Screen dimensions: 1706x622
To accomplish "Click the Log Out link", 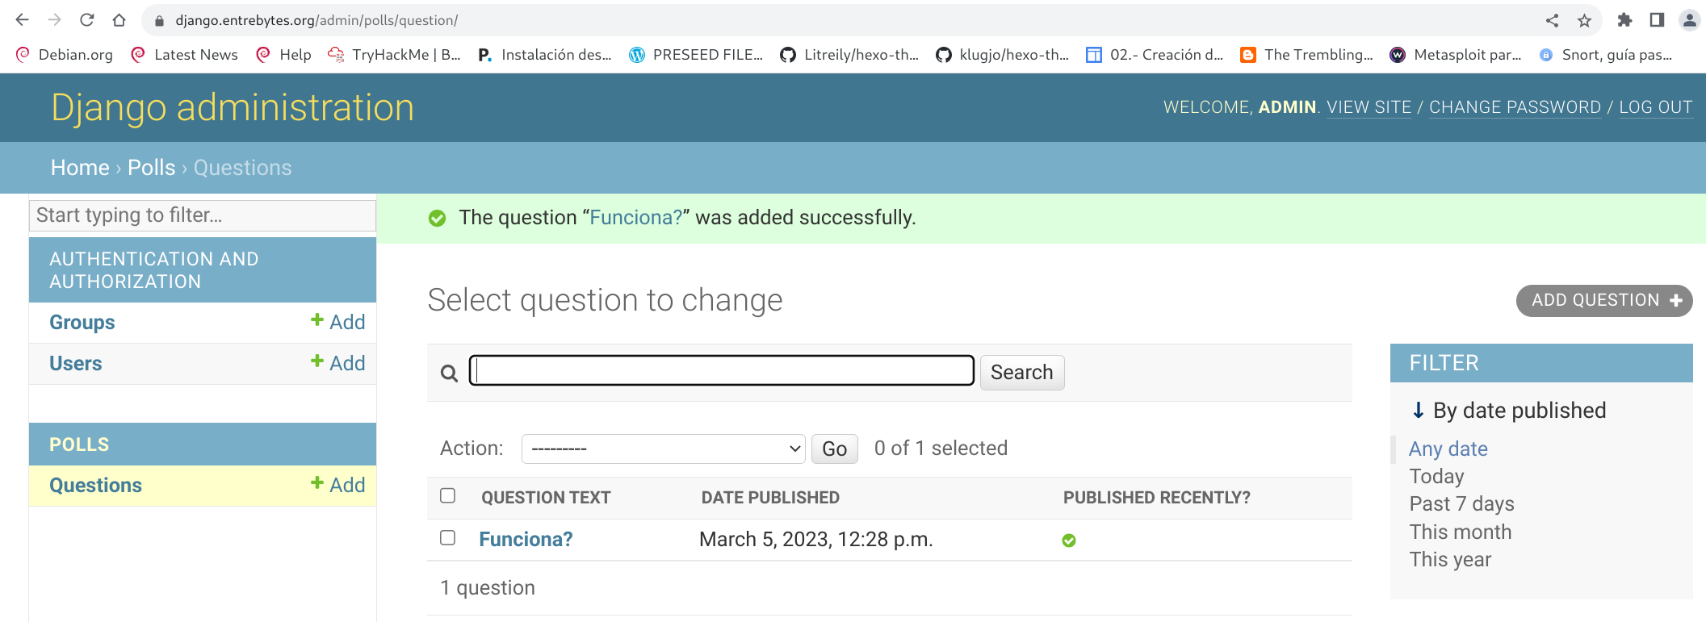I will pyautogui.click(x=1655, y=107).
